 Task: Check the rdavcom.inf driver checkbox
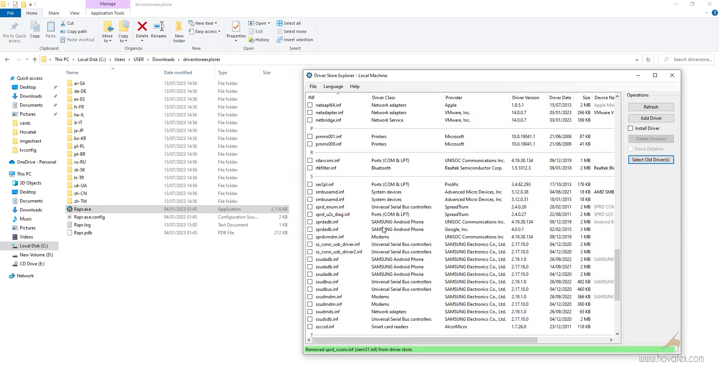click(x=310, y=161)
